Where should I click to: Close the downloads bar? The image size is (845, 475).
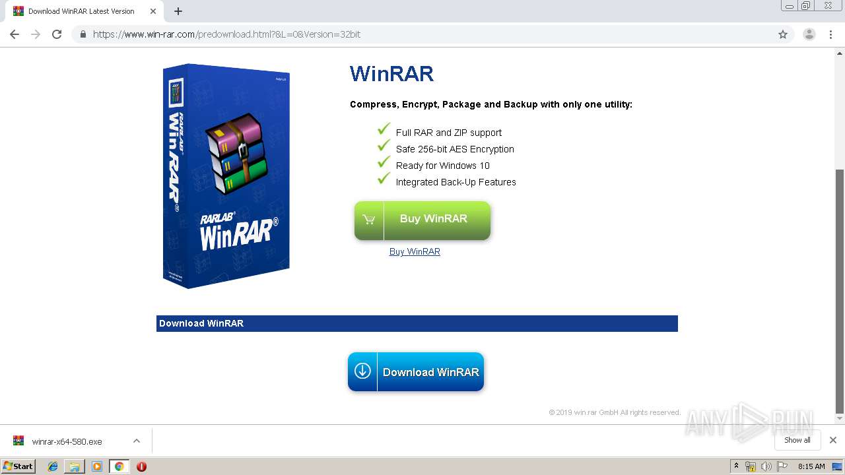pyautogui.click(x=833, y=440)
